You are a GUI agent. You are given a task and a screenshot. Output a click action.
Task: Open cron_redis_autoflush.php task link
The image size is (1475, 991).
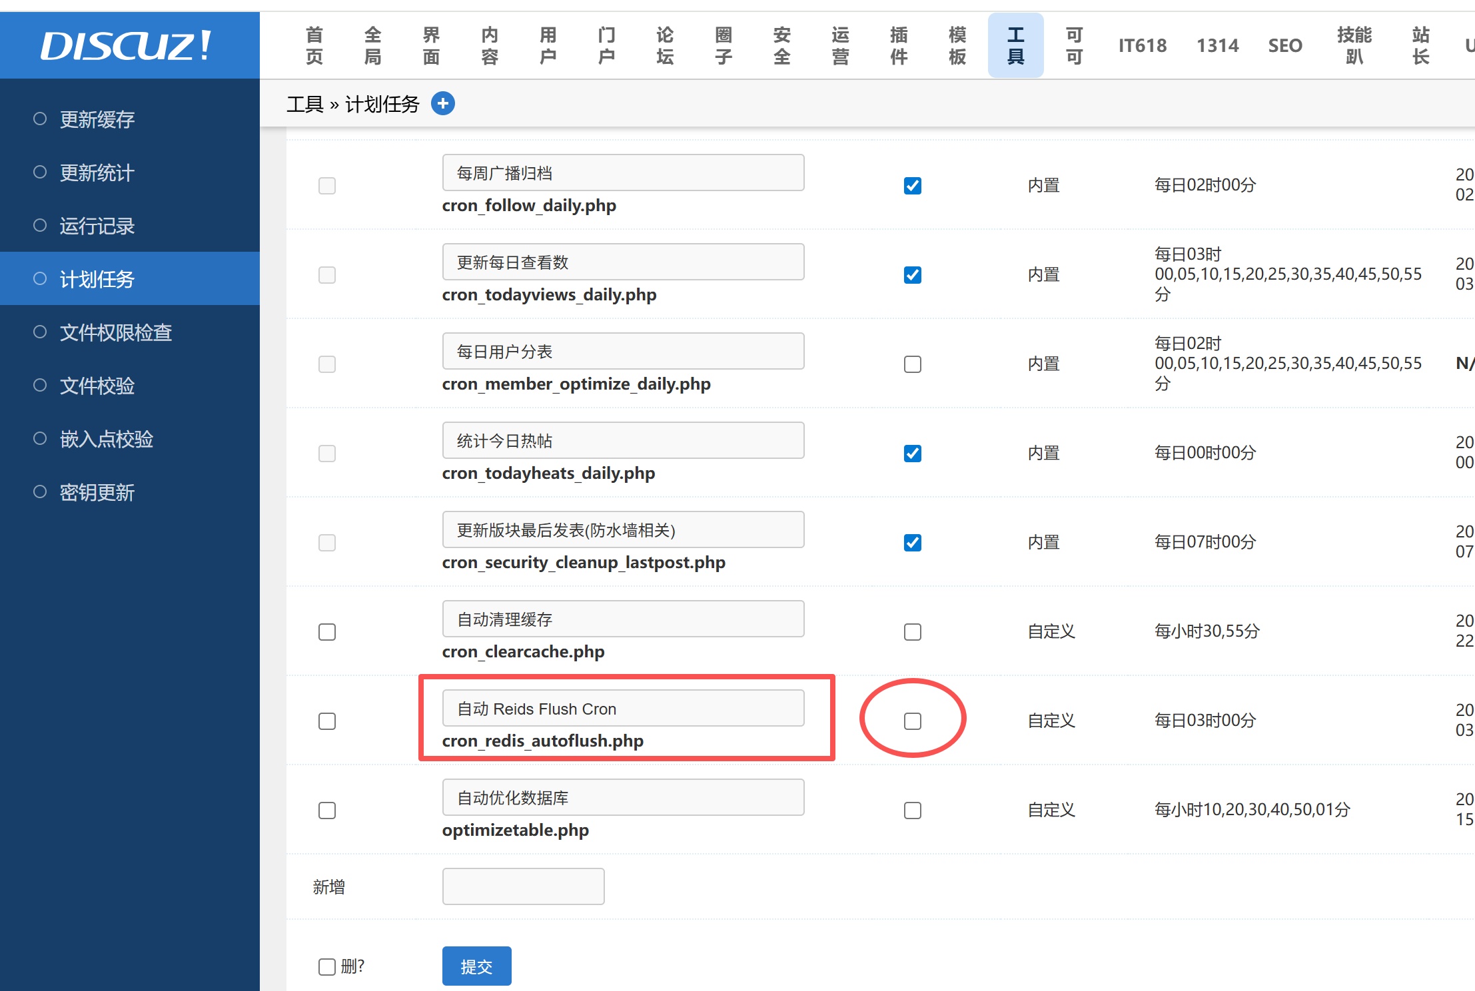coord(542,741)
